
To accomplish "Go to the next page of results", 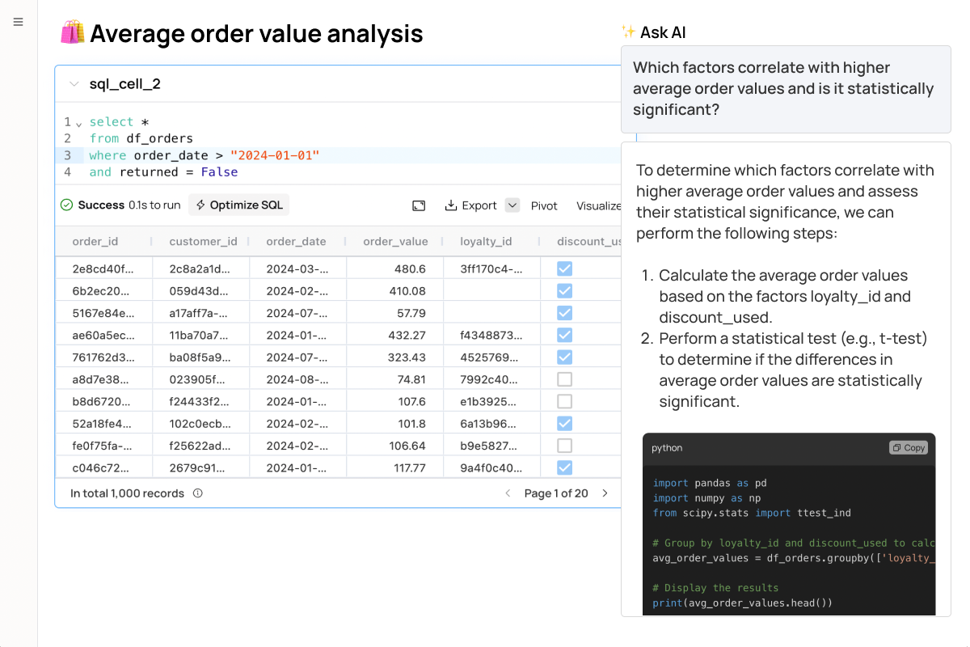I will click(605, 493).
